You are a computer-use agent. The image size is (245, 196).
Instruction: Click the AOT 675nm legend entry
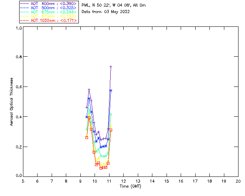pyautogui.click(x=48, y=12)
